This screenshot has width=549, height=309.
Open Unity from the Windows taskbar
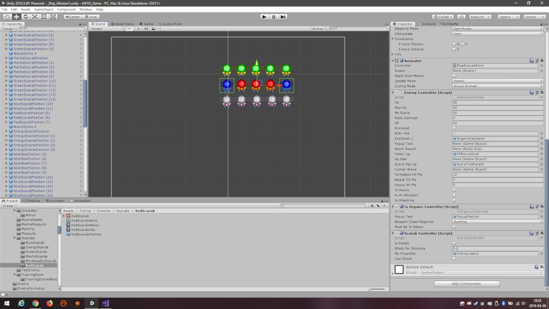click(x=91, y=303)
